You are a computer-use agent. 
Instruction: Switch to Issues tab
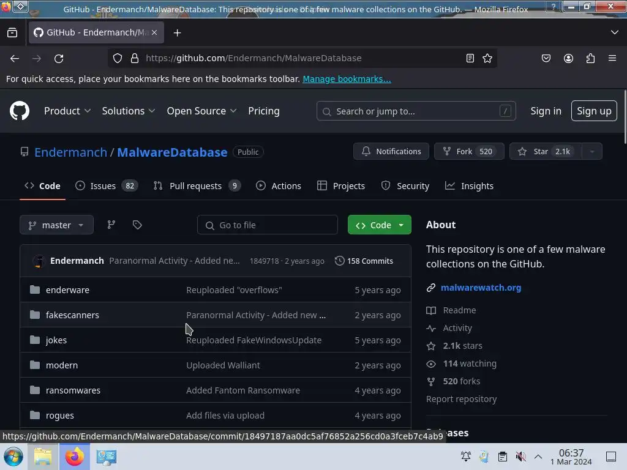[x=107, y=186]
